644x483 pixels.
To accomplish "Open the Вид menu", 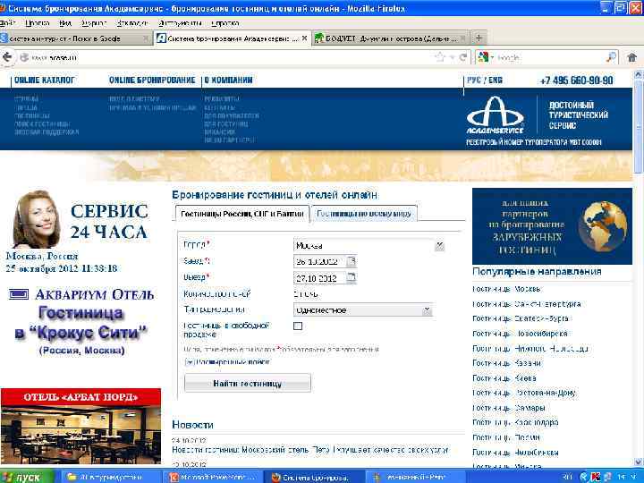I will coord(65,23).
